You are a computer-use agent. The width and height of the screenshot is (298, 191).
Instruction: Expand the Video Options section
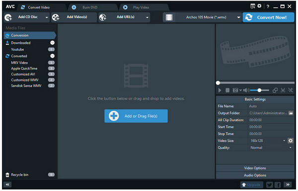[255, 168]
